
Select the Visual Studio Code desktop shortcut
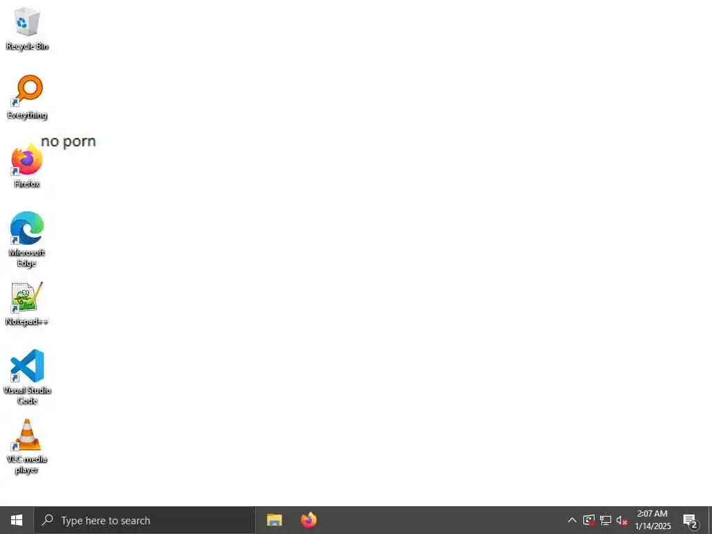tap(27, 377)
